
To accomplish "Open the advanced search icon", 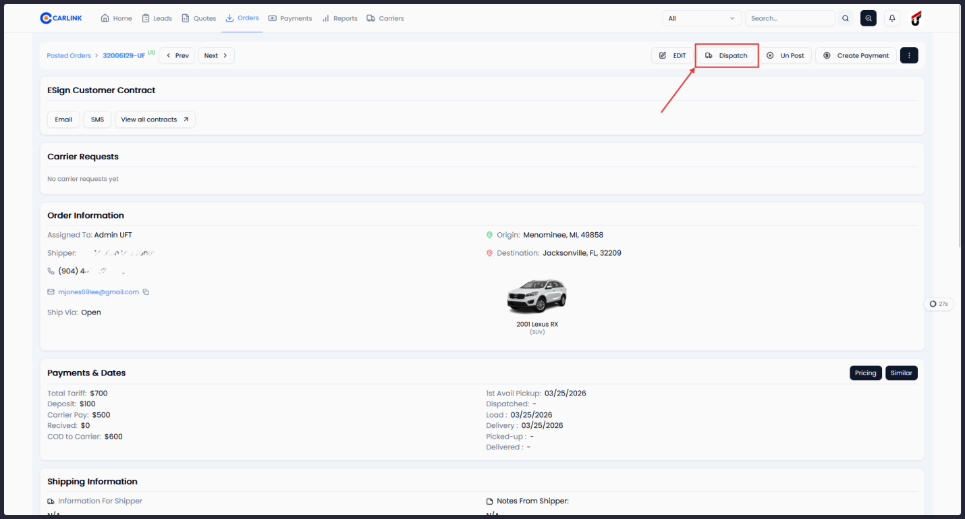I will (868, 18).
